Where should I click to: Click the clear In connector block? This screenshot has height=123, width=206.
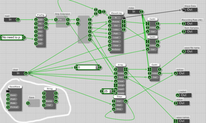(x=20, y=73)
